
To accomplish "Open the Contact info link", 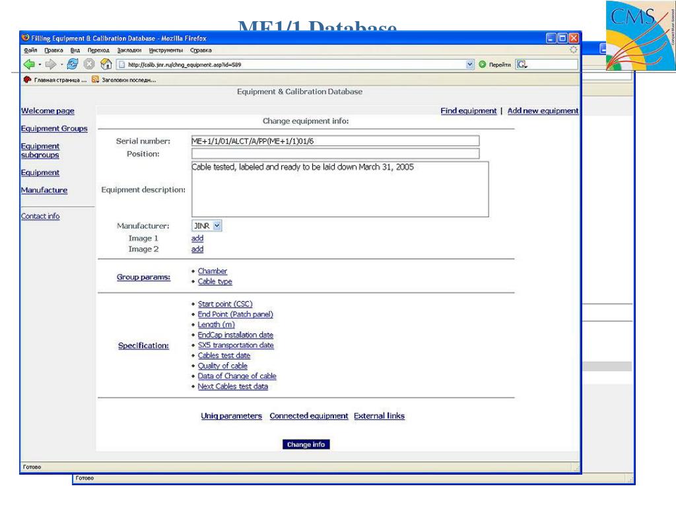I will click(x=40, y=216).
